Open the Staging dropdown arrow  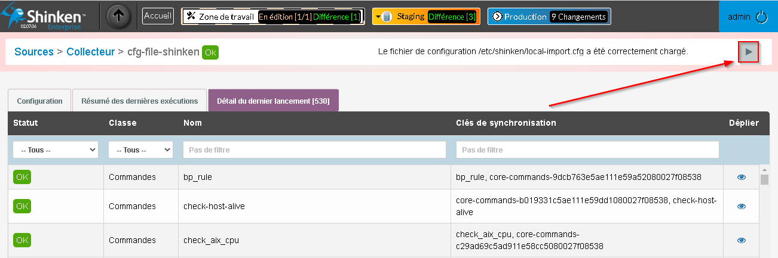(378, 17)
